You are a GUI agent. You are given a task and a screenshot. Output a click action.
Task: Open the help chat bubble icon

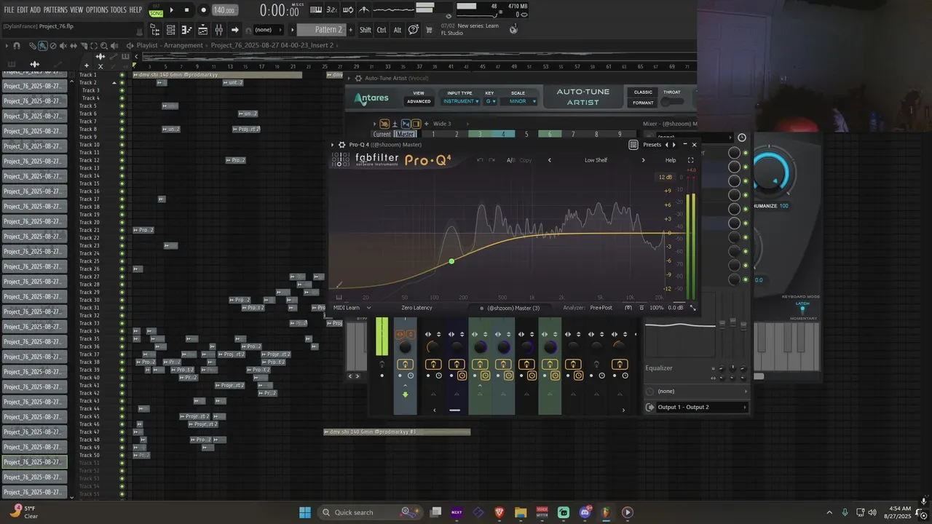(414, 30)
